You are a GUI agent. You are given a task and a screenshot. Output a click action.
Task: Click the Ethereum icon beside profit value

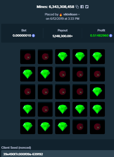click(111, 35)
